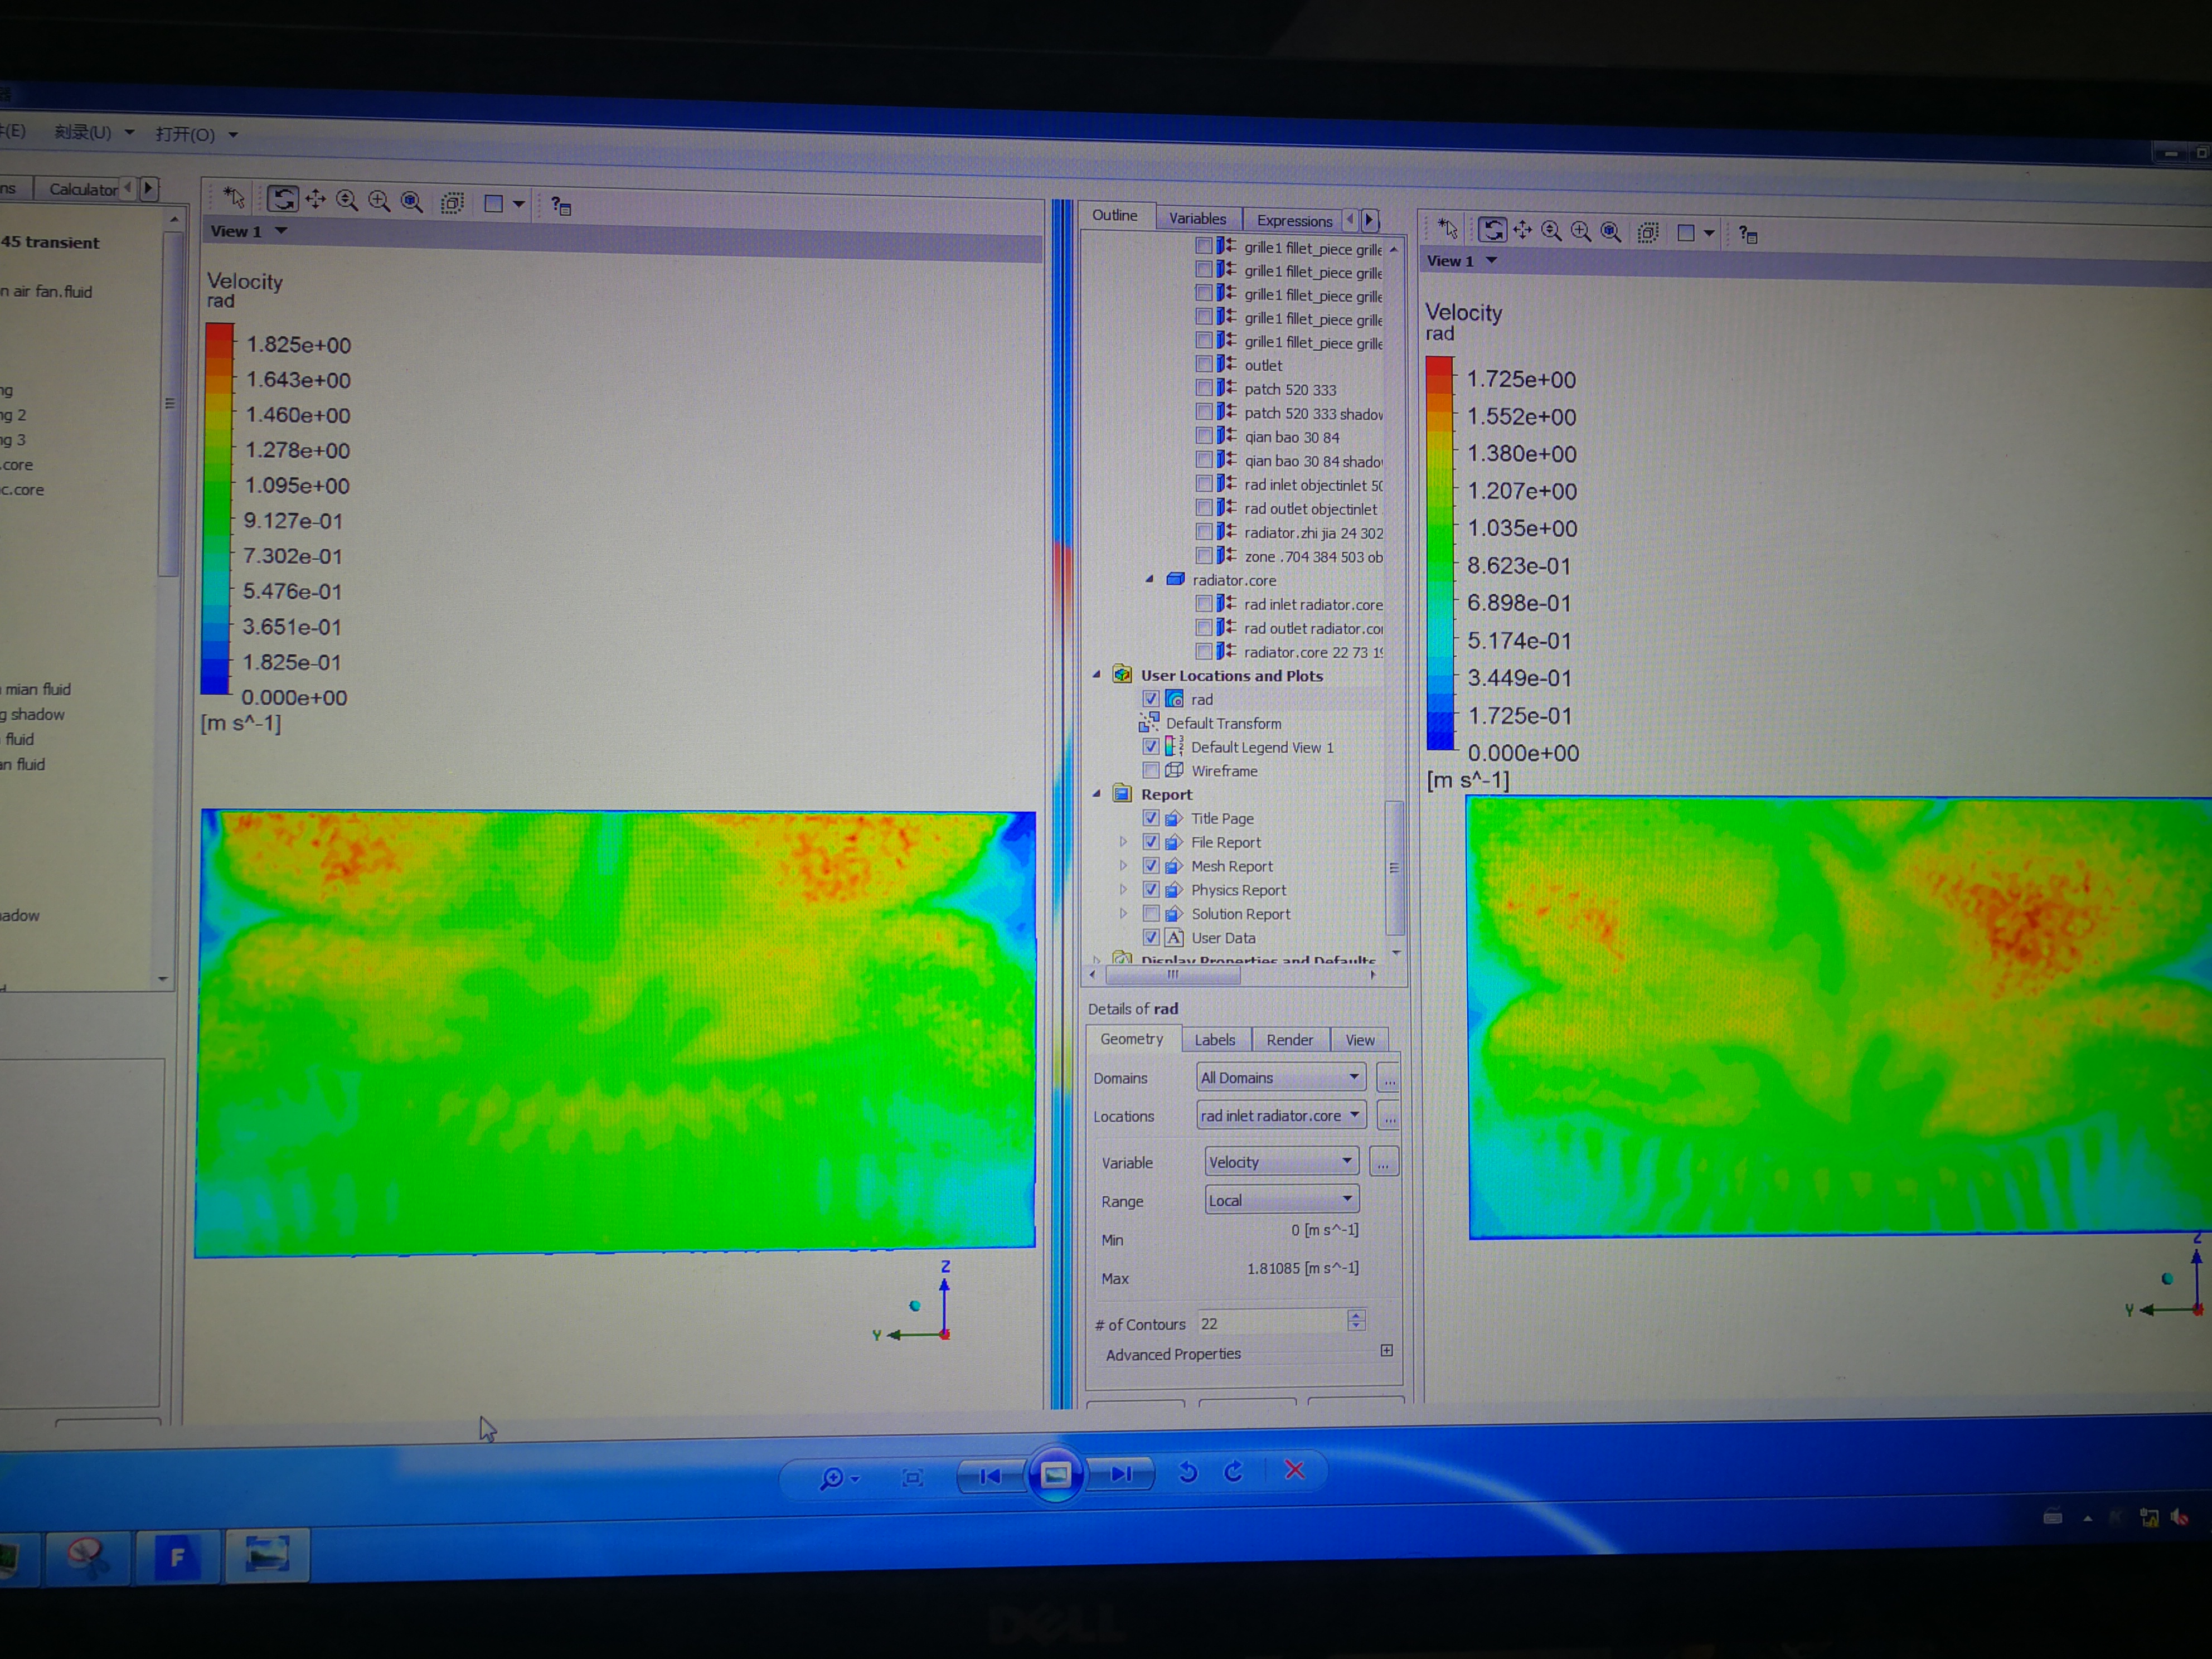The image size is (2212, 1659).
Task: Open View 1 dropdown in right viewer
Action: tap(1491, 261)
